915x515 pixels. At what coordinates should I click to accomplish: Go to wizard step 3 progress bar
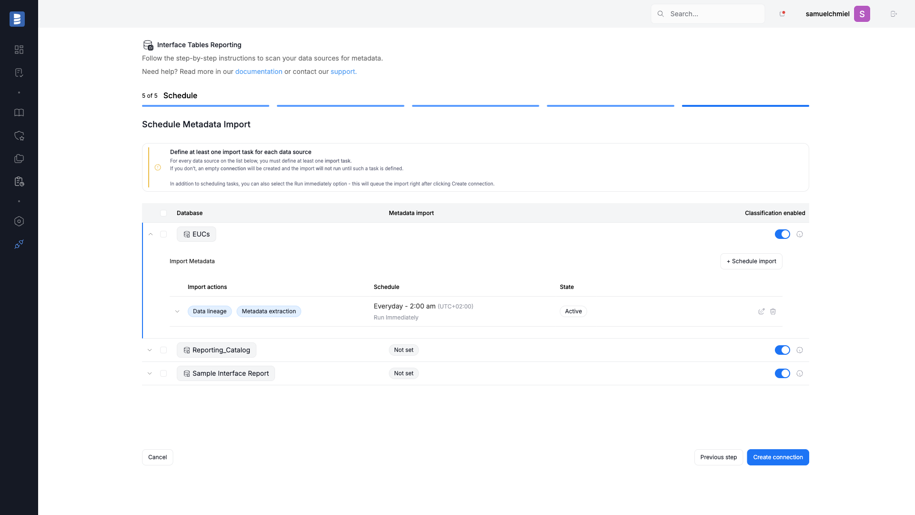click(476, 106)
